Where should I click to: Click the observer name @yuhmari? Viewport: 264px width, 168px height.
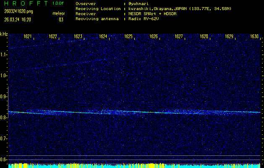139,4
